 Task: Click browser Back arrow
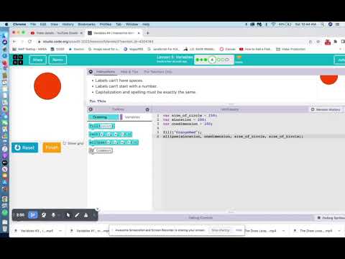tap(14, 42)
